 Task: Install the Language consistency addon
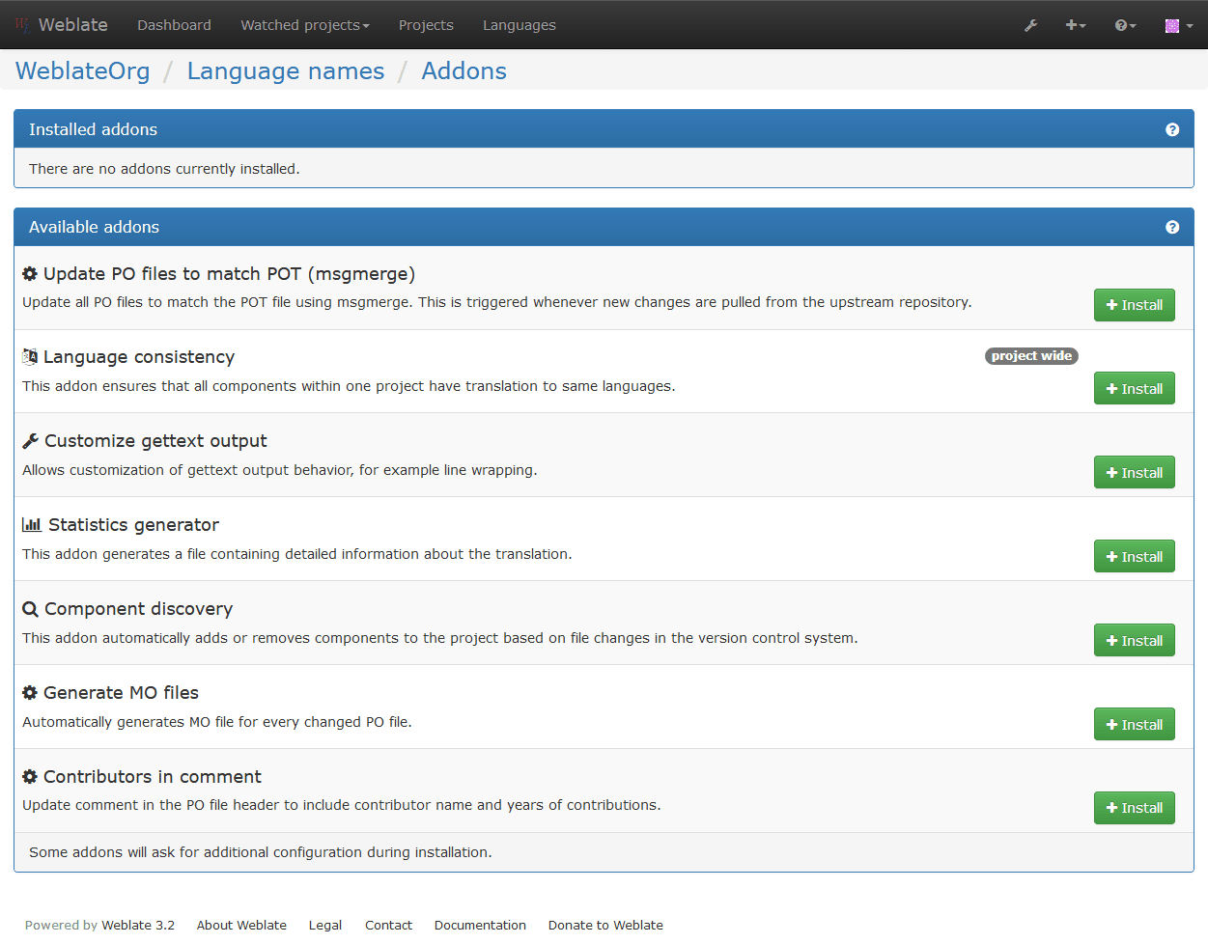coord(1135,388)
